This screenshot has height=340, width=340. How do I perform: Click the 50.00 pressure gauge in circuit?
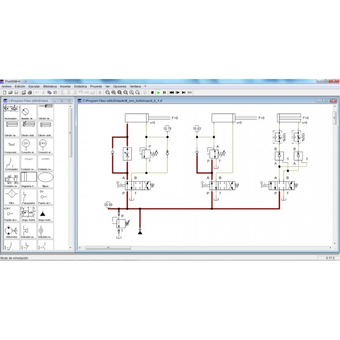pos(108,205)
